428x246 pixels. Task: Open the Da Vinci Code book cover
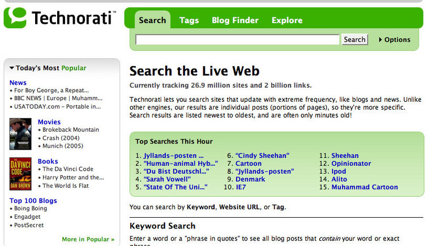(20, 174)
